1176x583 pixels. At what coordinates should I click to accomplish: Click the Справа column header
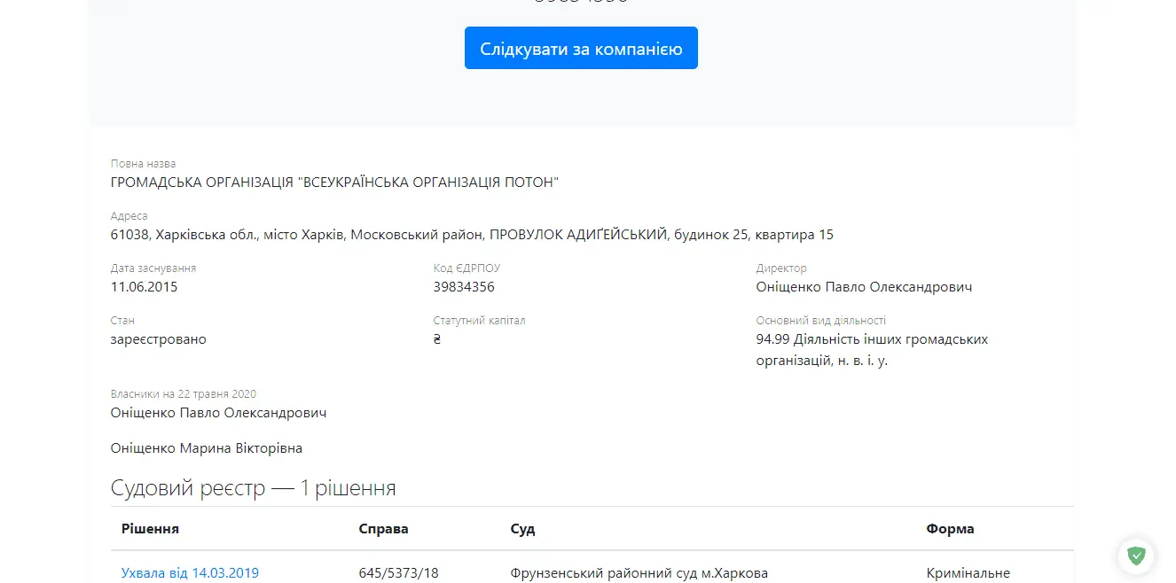pyautogui.click(x=383, y=529)
